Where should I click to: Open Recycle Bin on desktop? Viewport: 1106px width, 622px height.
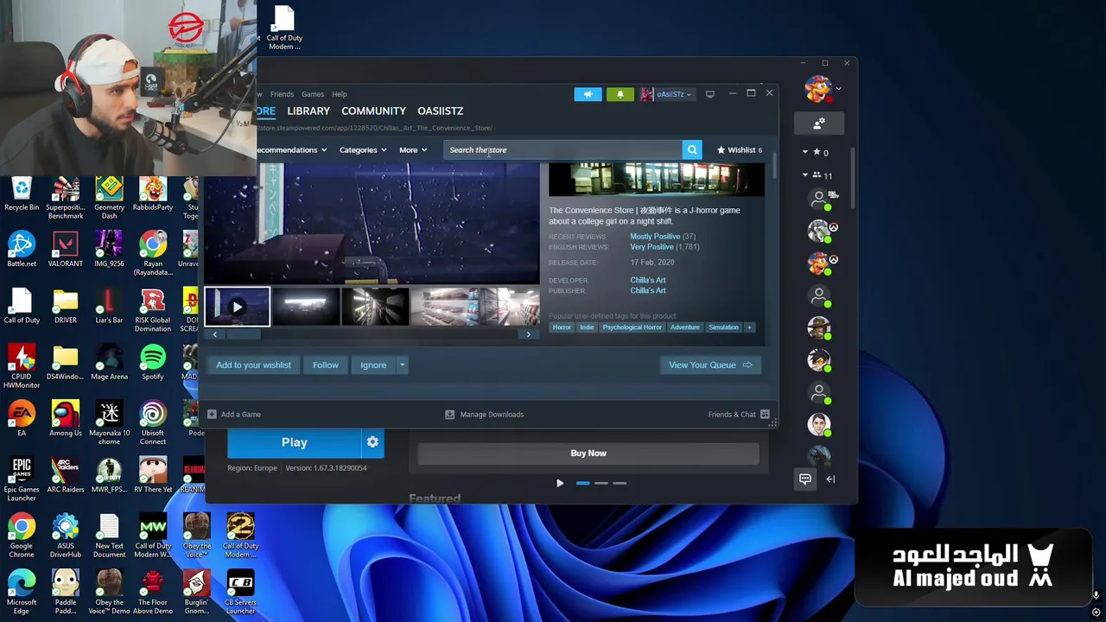click(22, 194)
